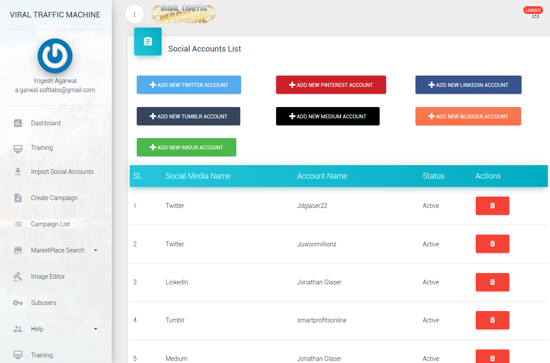Image resolution: width=550 pixels, height=363 pixels.
Task: Click account name smartprofitsonline
Action: pyautogui.click(x=322, y=320)
